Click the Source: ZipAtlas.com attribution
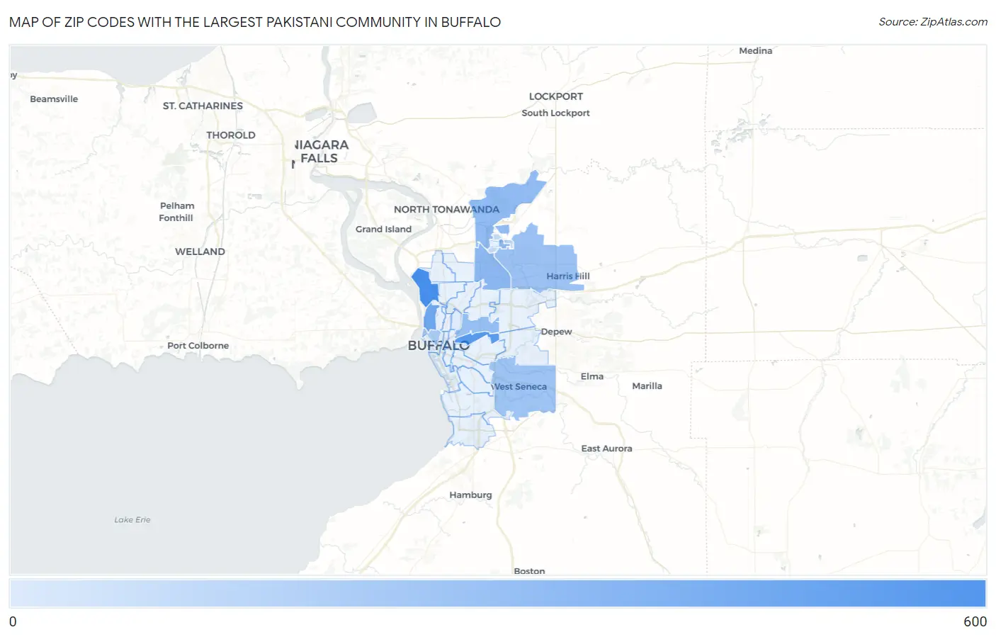 coord(933,22)
